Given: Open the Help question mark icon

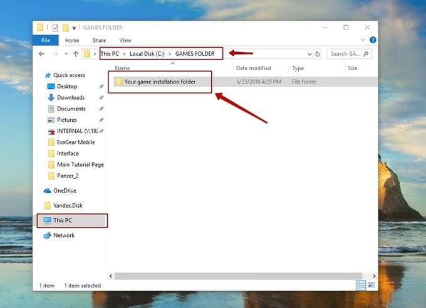Looking at the screenshot, I should click(373, 40).
